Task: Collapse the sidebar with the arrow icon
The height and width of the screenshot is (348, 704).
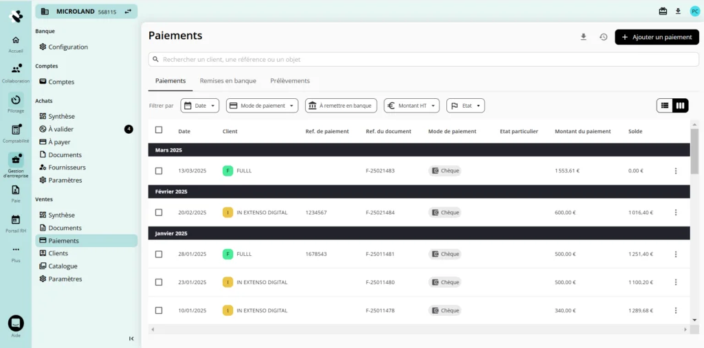Action: tap(131, 338)
